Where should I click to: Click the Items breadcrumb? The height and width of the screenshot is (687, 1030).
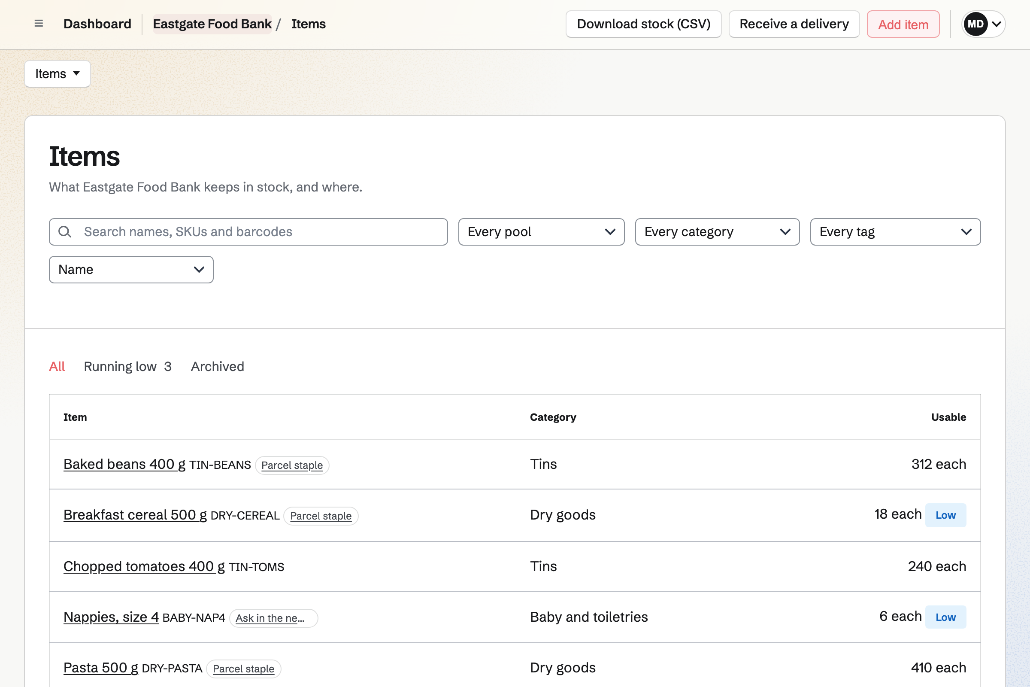[308, 24]
